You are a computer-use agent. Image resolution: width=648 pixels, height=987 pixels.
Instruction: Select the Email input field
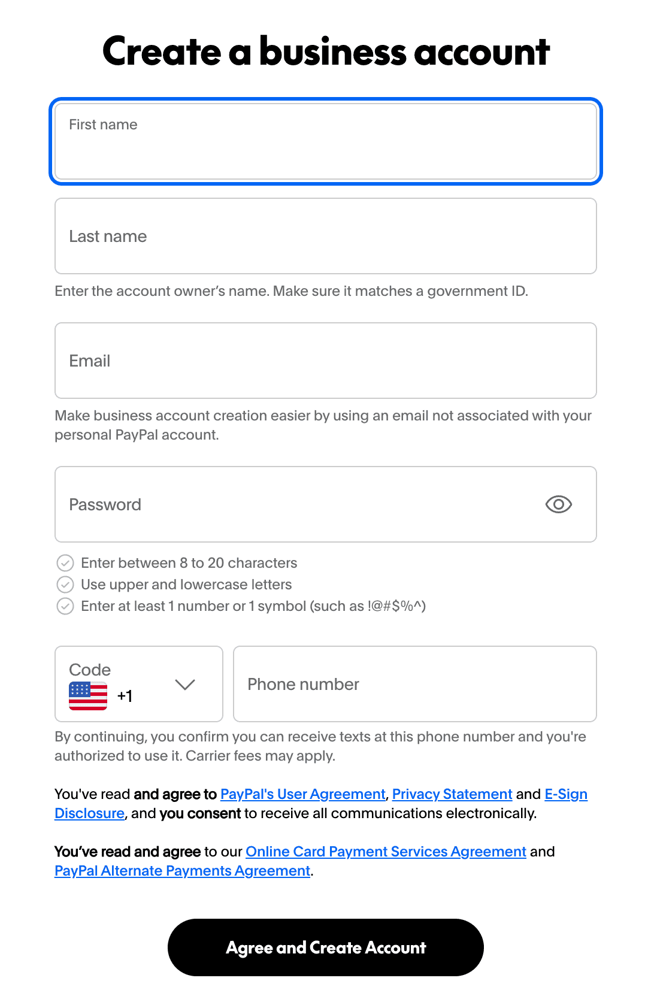click(x=326, y=361)
